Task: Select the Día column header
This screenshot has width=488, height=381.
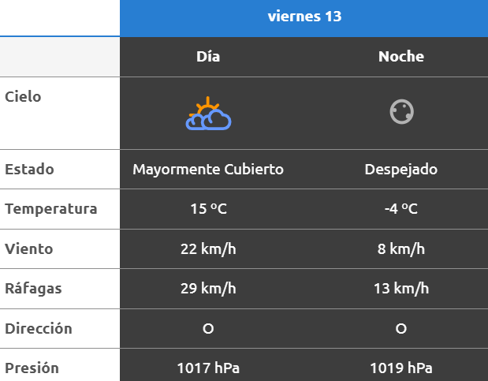Action: pyautogui.click(x=208, y=57)
